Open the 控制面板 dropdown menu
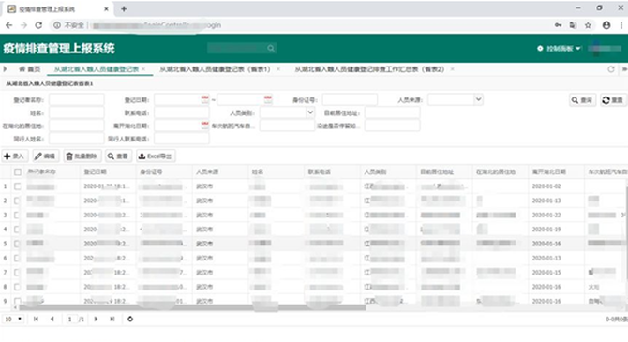Viewport: 628px width, 342px height. coord(560,49)
